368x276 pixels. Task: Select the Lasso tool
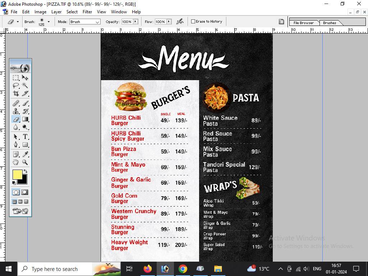coord(16,86)
